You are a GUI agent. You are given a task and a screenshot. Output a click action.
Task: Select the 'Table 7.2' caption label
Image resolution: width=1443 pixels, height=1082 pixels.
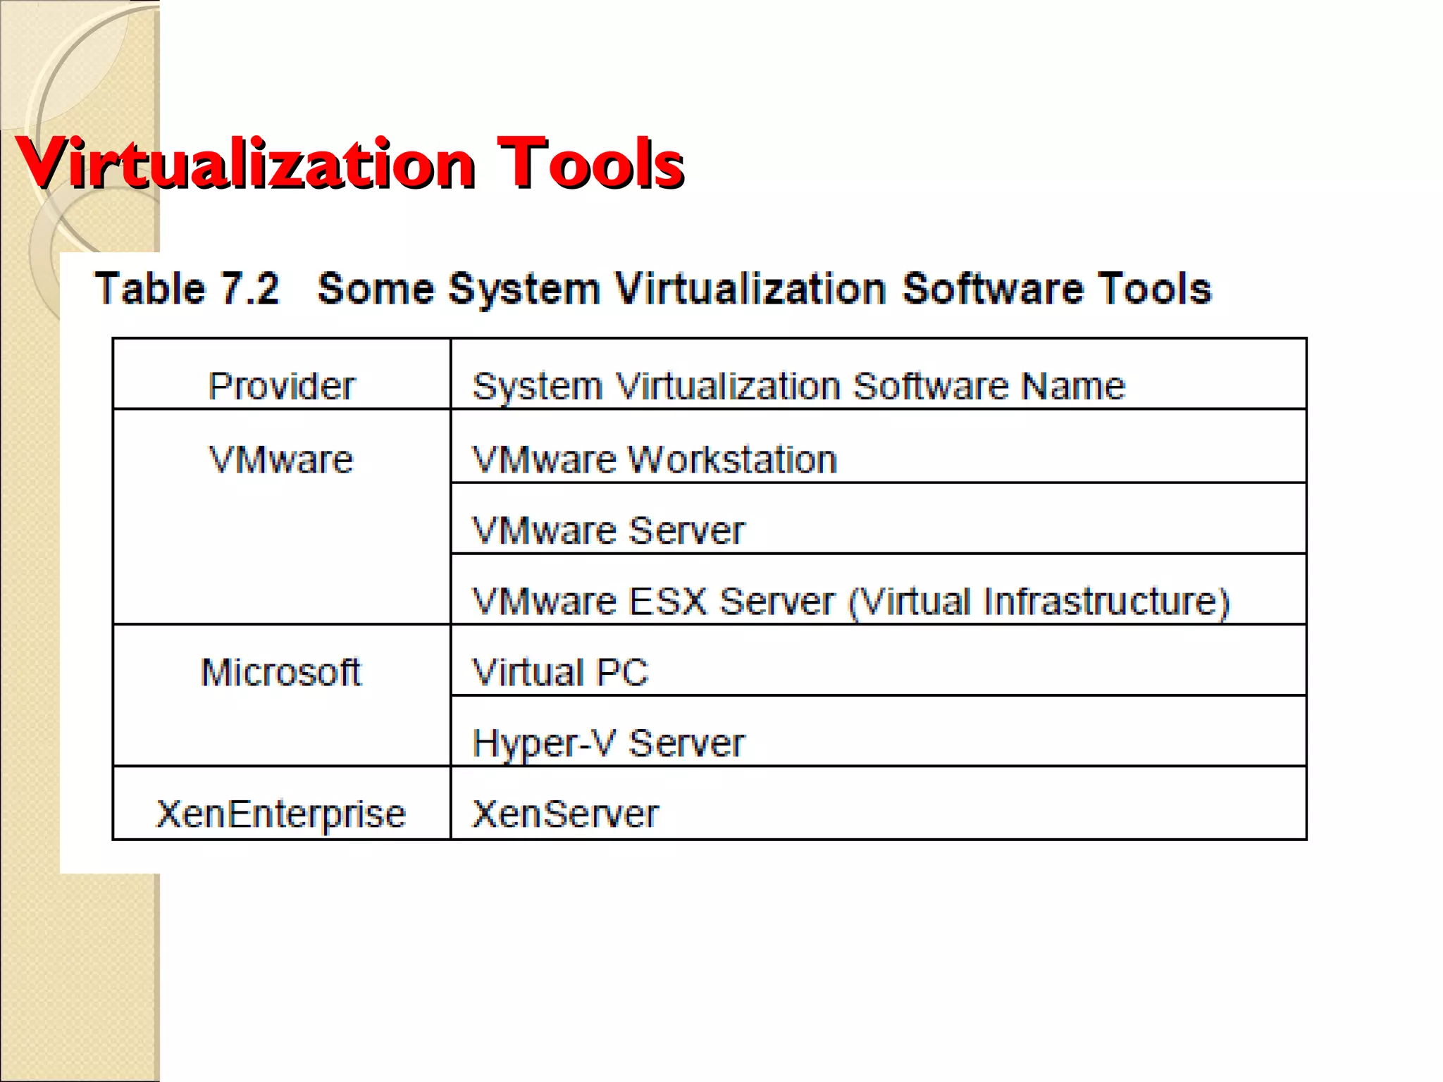click(x=187, y=289)
